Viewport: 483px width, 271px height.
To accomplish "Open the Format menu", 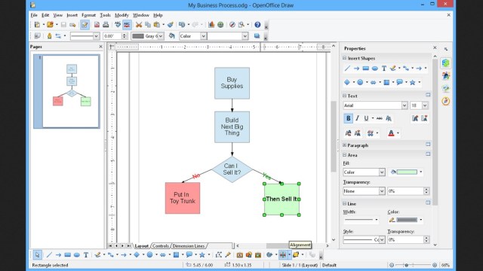I will pyautogui.click(x=89, y=15).
